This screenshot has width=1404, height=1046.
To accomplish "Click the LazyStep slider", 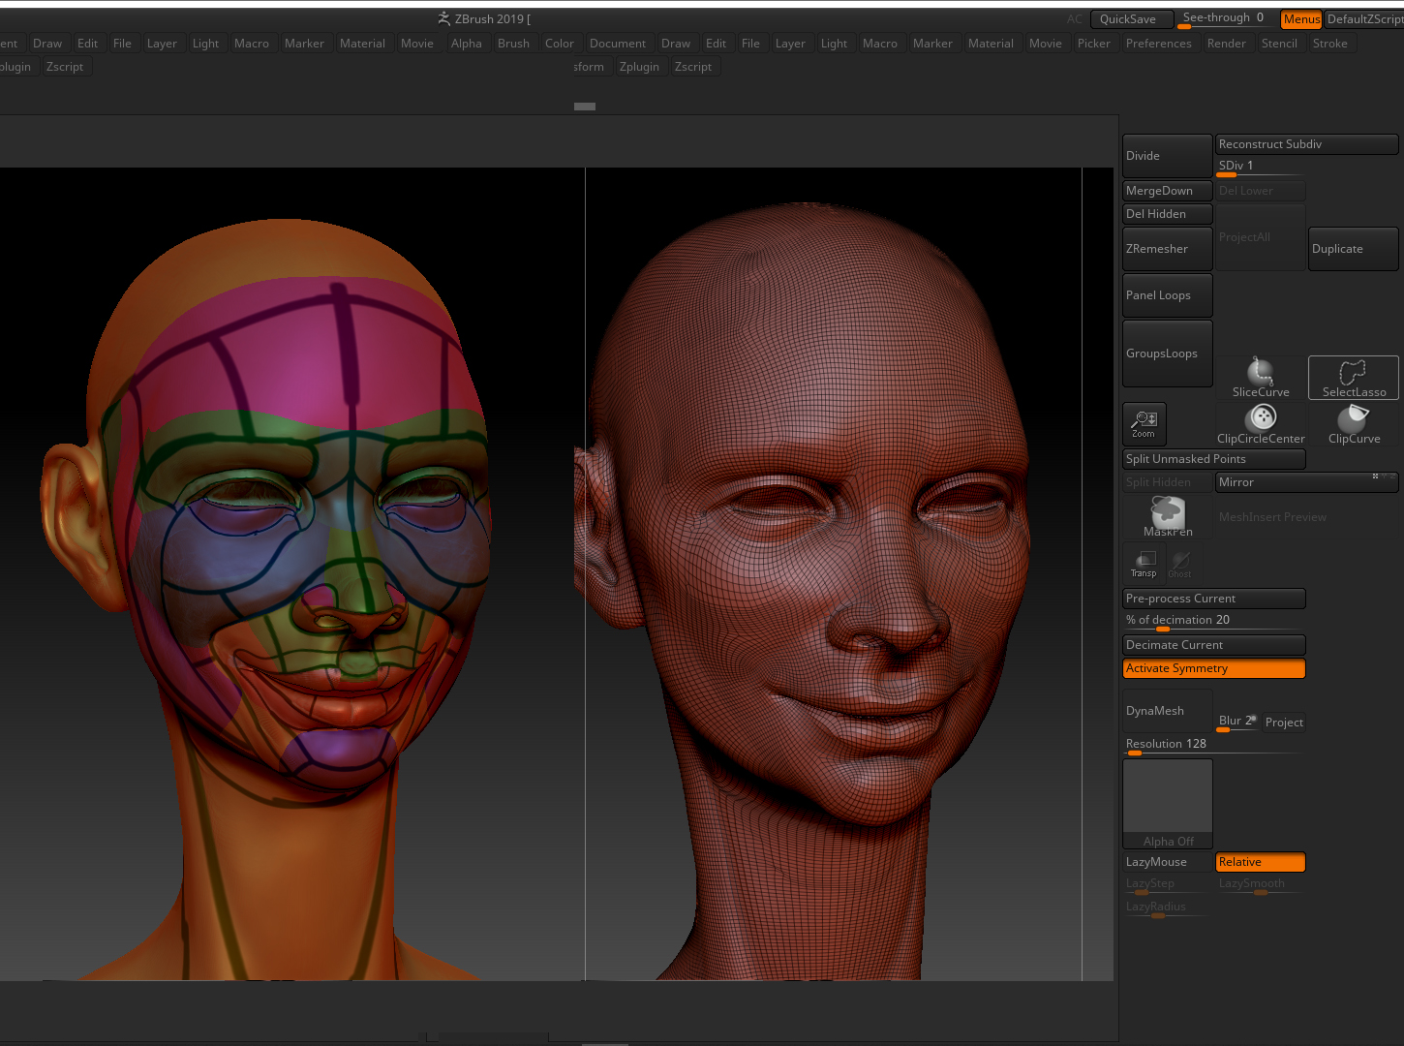I will pos(1168,884).
